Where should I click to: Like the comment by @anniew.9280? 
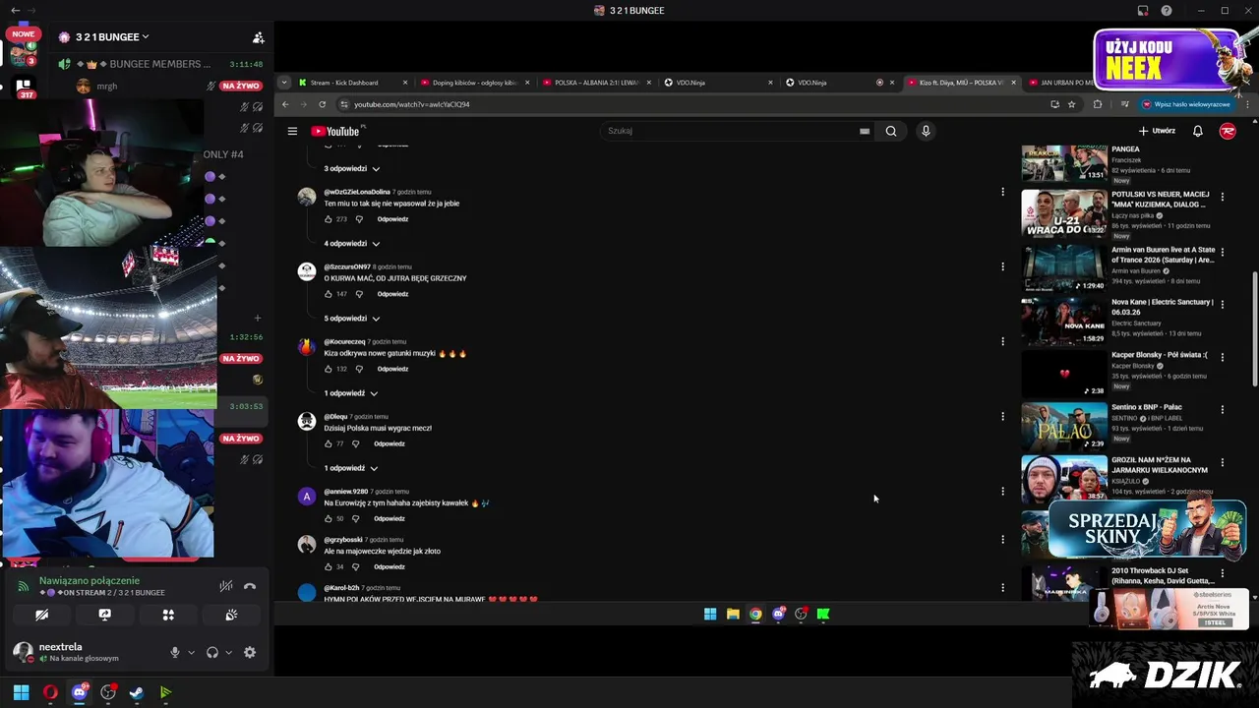coord(328,518)
